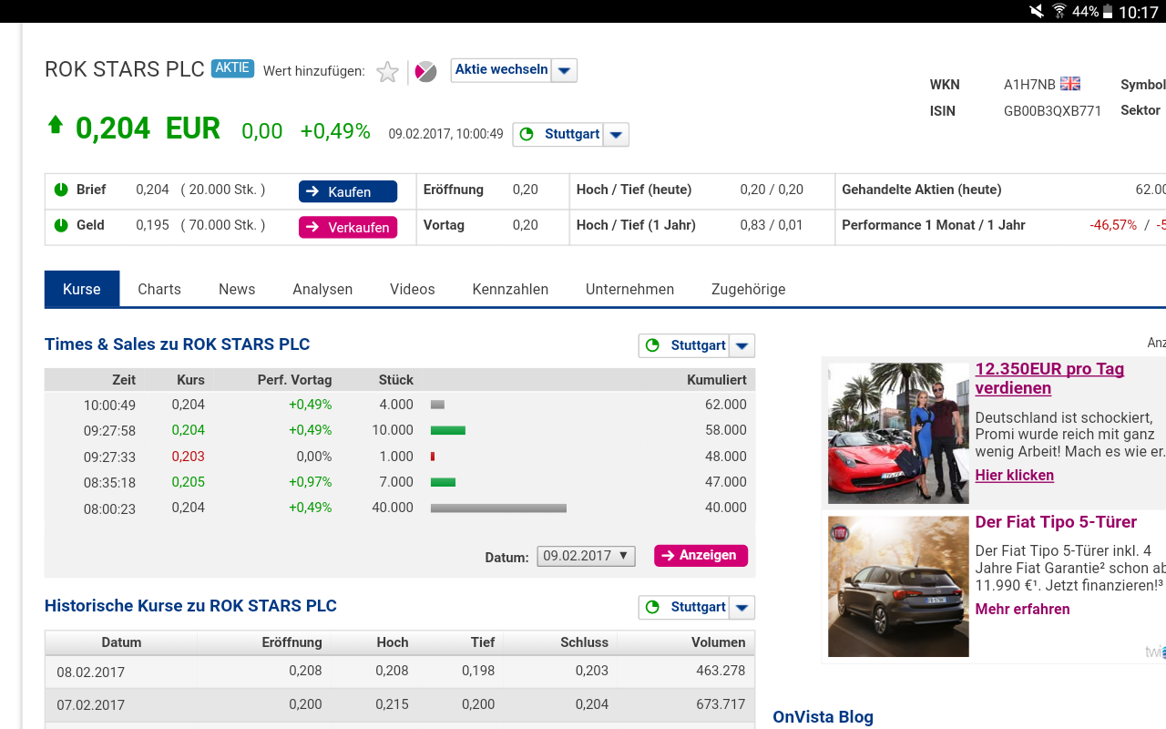Viewport: 1166px width, 729px height.
Task: Click the +0,97% performance value
Action: [x=311, y=482]
